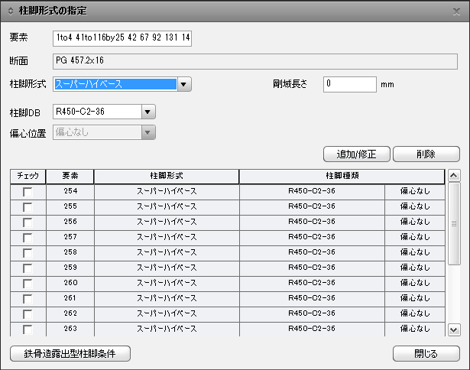Click the 柱脚形式 column header

point(167,177)
